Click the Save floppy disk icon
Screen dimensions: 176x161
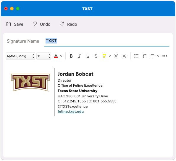click(x=9, y=24)
